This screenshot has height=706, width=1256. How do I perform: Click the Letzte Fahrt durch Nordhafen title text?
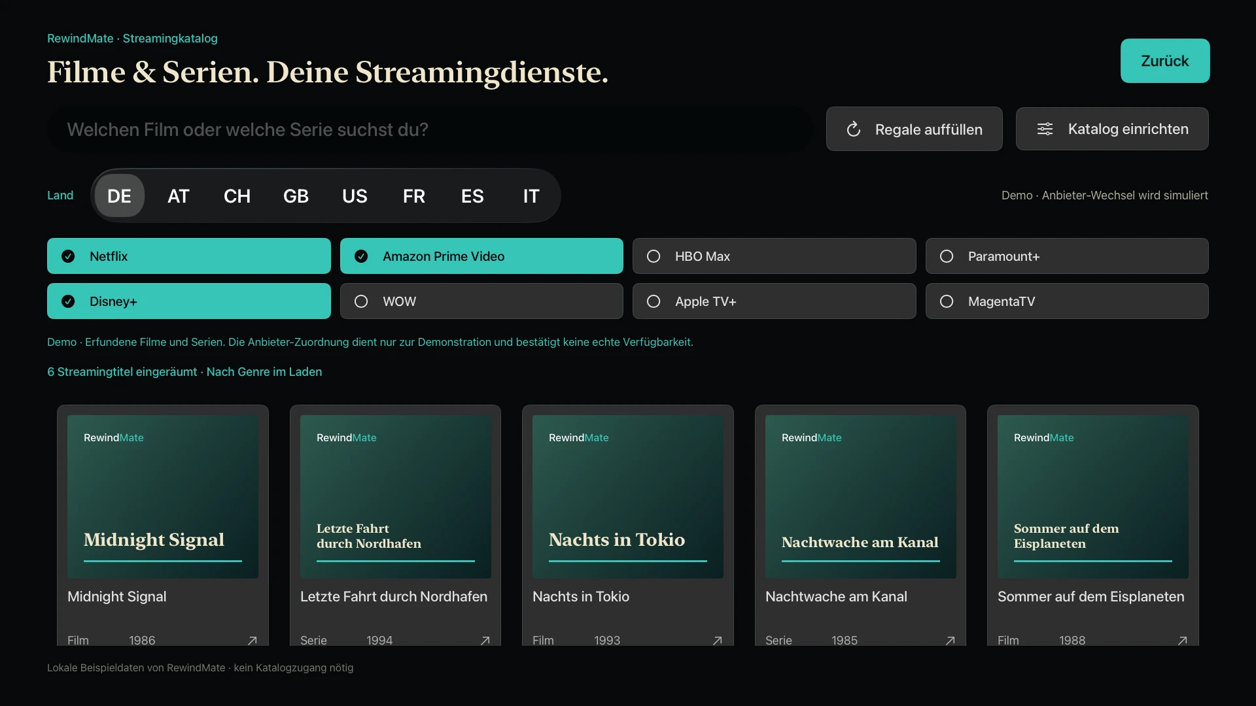[394, 597]
